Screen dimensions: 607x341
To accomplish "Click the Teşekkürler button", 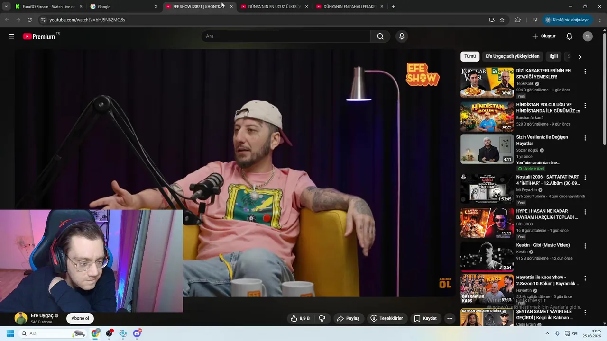I will point(386,318).
